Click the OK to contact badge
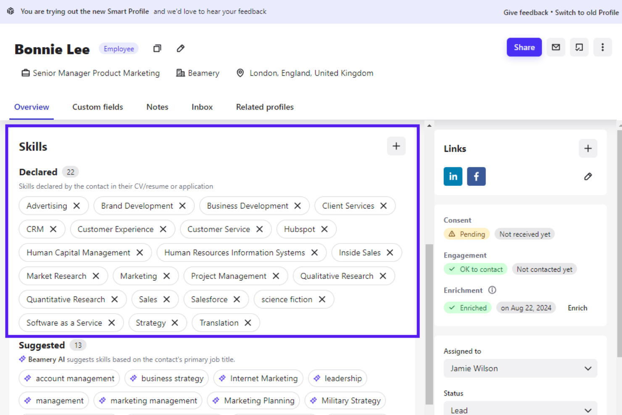 pos(475,269)
